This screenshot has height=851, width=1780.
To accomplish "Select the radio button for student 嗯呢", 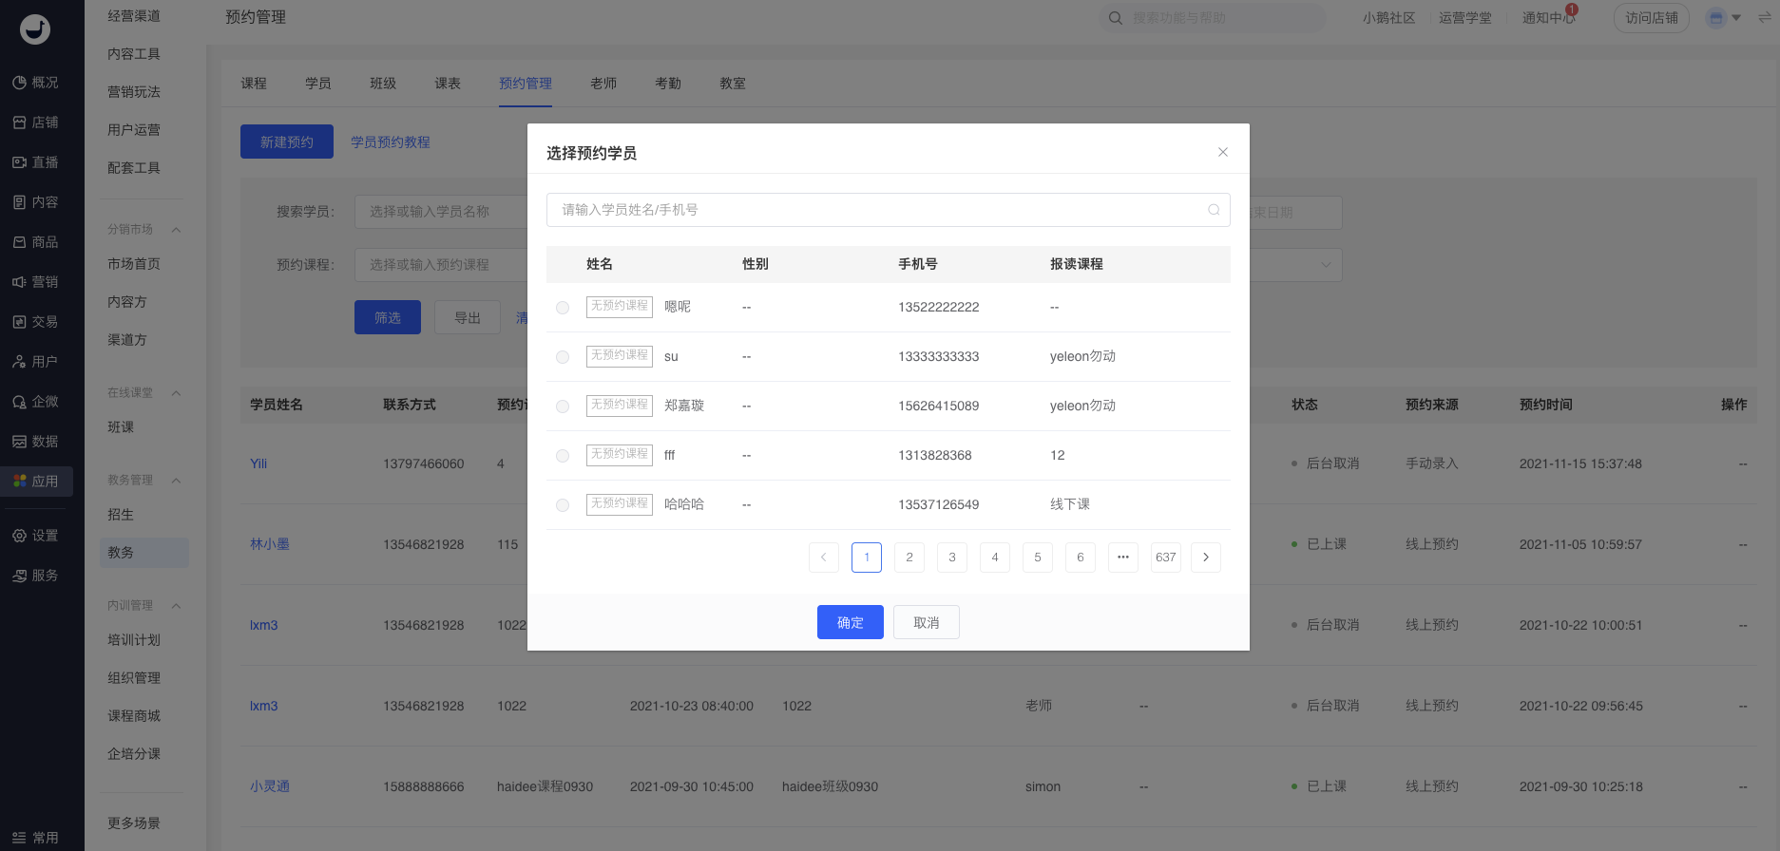I will pyautogui.click(x=563, y=308).
